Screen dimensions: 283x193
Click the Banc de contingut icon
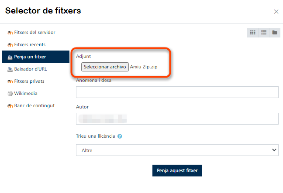10,106
